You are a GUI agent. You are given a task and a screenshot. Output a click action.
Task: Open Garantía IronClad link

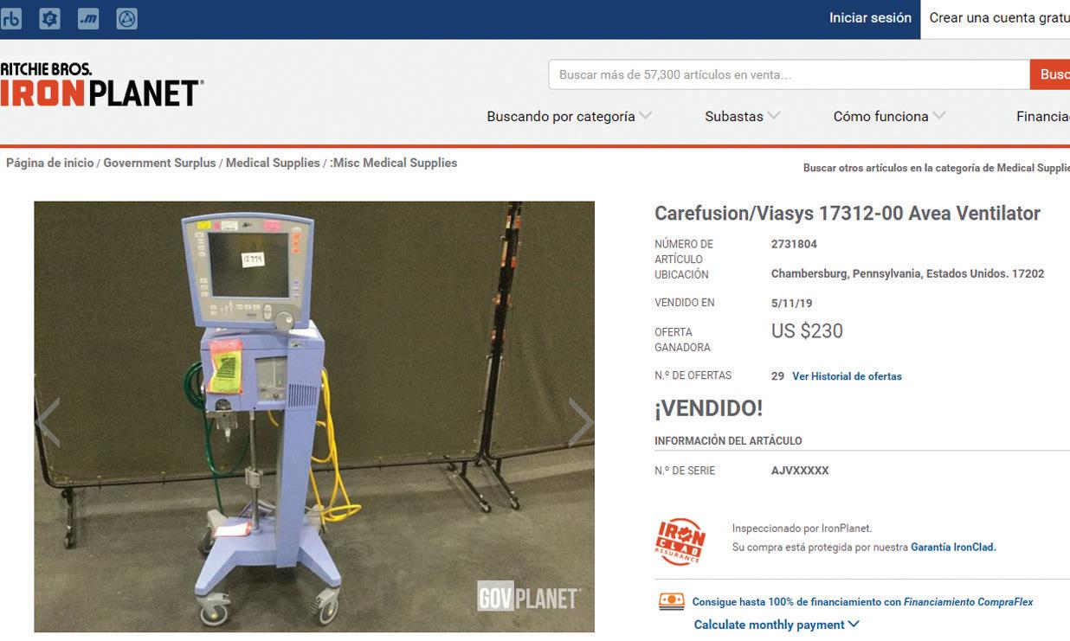(x=953, y=548)
